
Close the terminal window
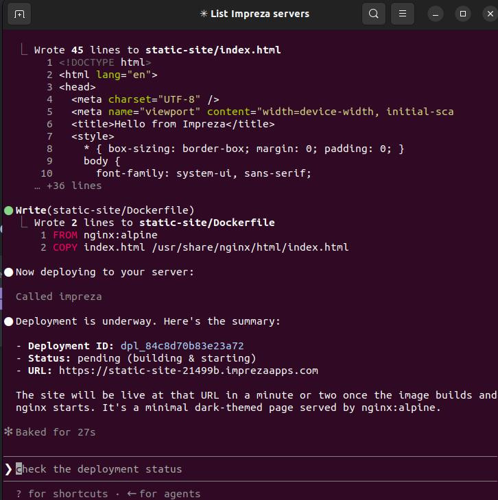click(490, 14)
